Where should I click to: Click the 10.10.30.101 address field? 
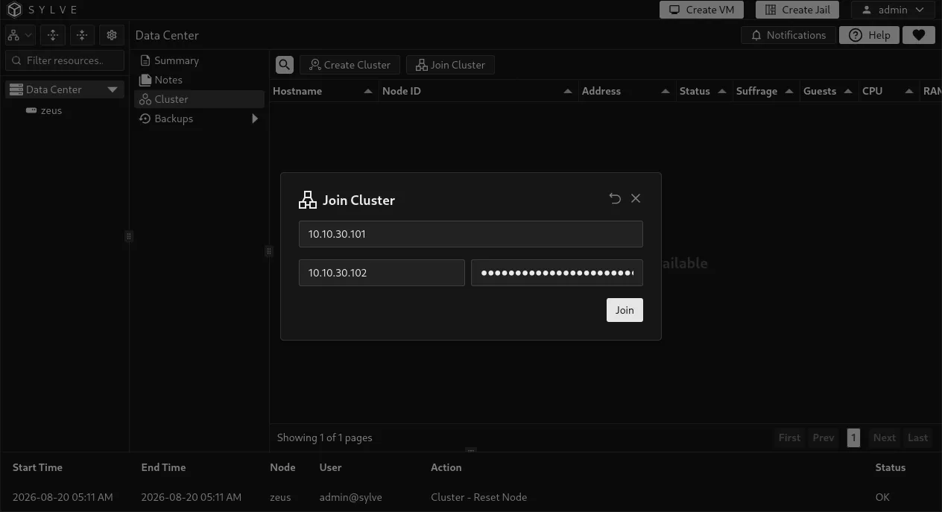point(471,234)
